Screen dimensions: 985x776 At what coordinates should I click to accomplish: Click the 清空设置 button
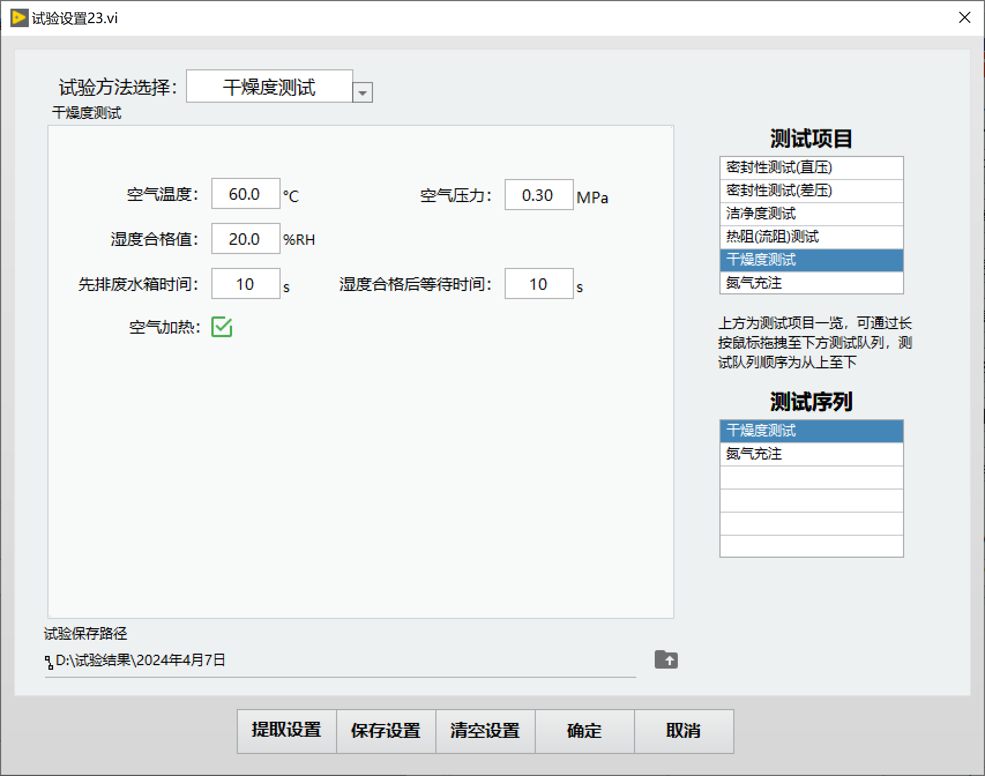tap(485, 730)
